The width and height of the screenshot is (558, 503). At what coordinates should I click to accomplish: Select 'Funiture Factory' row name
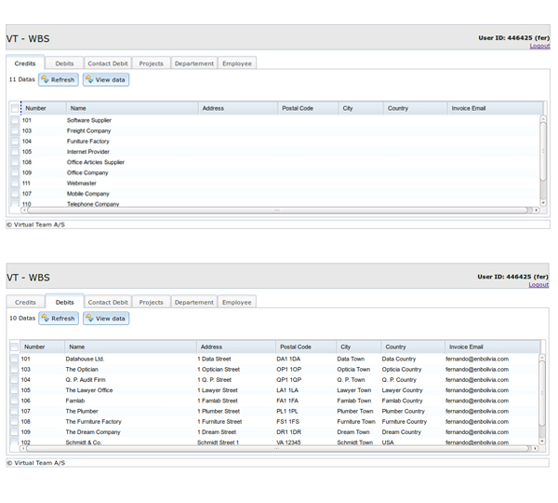[88, 142]
